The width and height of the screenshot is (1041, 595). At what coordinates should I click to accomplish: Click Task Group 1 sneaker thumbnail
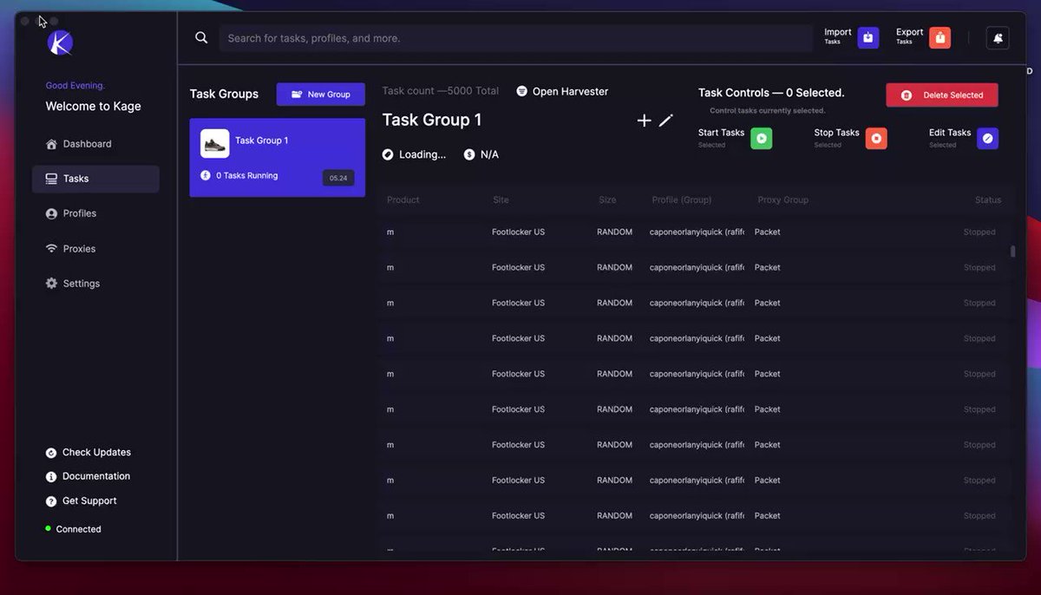click(215, 144)
